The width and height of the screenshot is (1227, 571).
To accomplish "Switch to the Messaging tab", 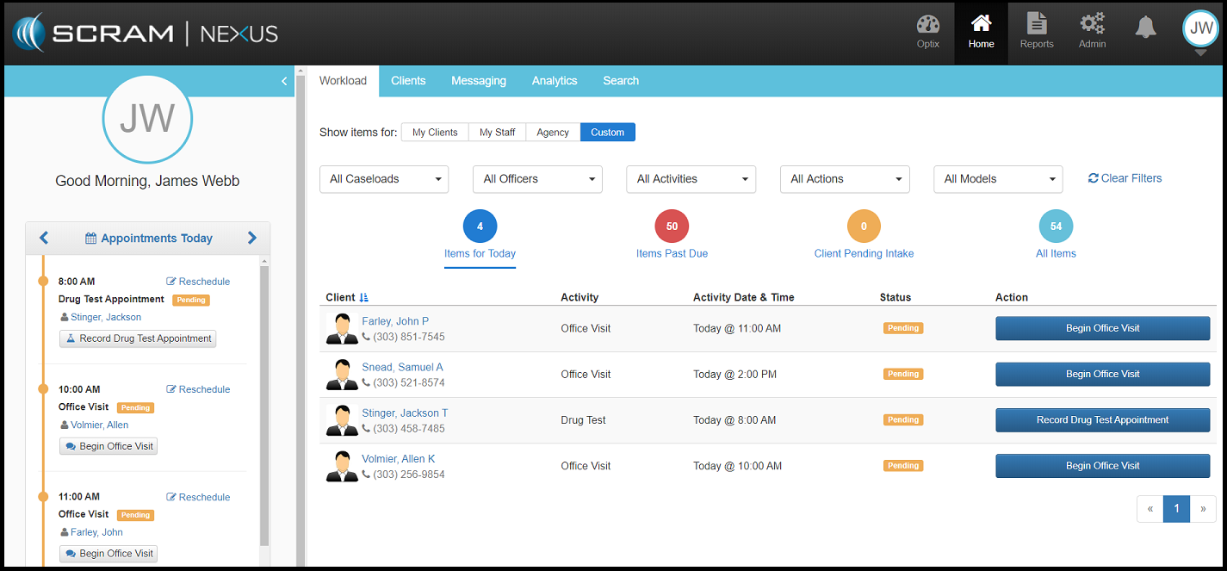I will point(478,81).
